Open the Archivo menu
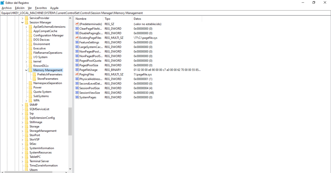 6,8
